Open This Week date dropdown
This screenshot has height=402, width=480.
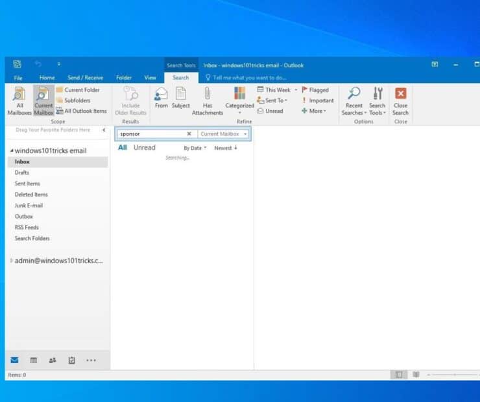pyautogui.click(x=277, y=90)
